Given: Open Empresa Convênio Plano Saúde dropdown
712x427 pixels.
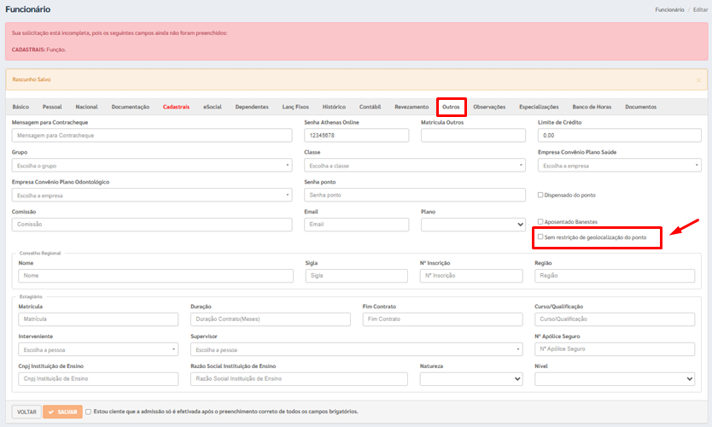Looking at the screenshot, I should coord(619,166).
